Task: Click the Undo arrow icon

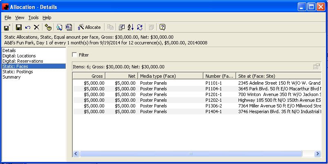Action: tap(27, 27)
